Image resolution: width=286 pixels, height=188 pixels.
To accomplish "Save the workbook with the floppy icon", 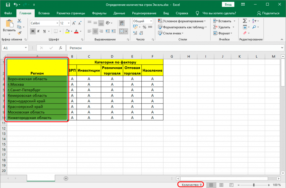I will coord(8,5).
